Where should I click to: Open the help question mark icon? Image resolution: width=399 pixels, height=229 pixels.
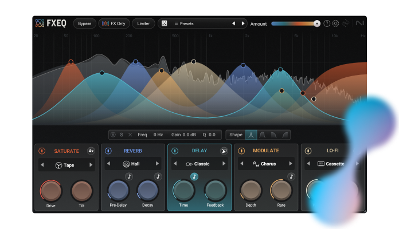(327, 23)
